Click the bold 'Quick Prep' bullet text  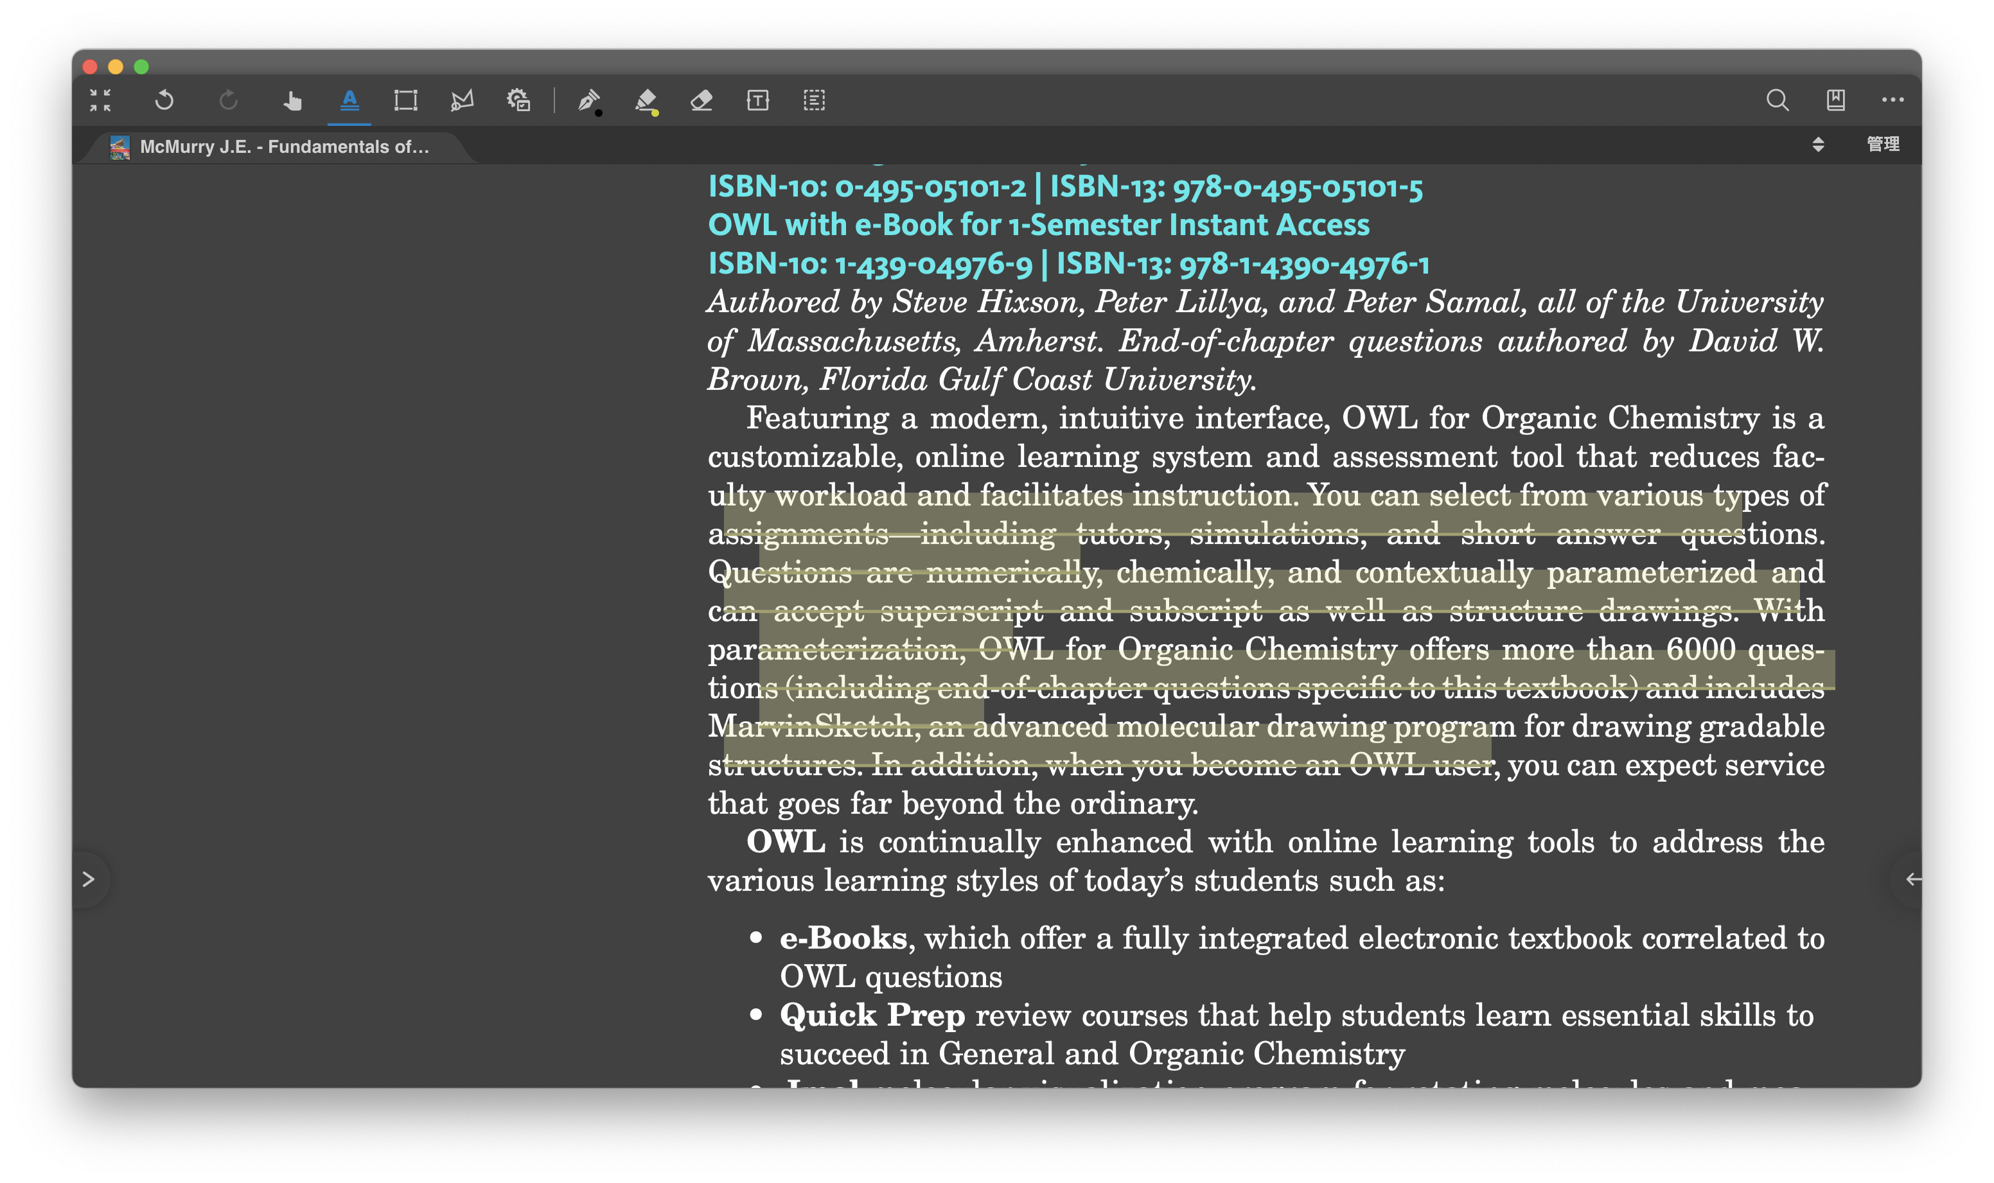coord(872,1015)
